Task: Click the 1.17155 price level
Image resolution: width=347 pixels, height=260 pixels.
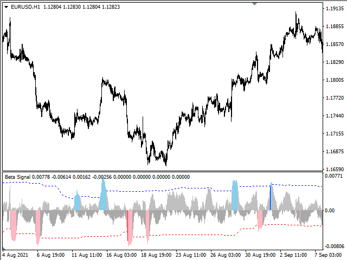Action: pos(335,134)
